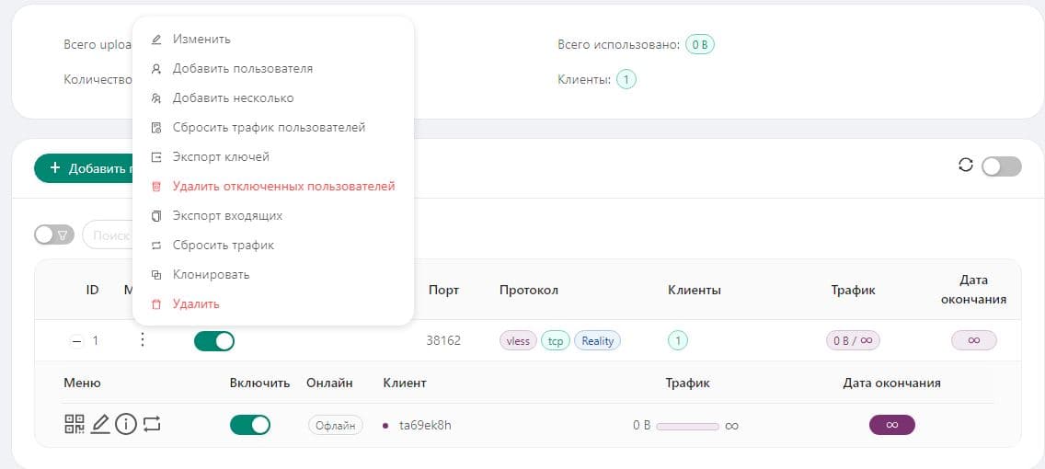
Task: Turn on the auto-refresh switch
Action: pos(1001,166)
